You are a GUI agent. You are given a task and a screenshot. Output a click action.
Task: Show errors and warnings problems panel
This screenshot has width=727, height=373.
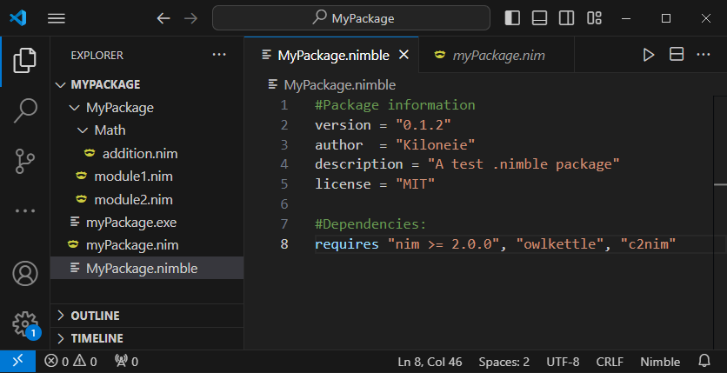(x=70, y=362)
